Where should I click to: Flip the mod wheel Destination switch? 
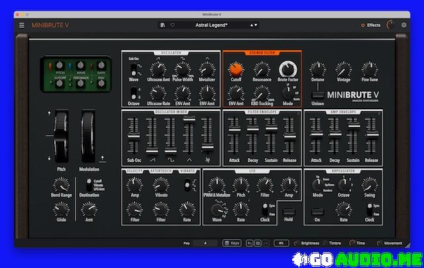89,185
